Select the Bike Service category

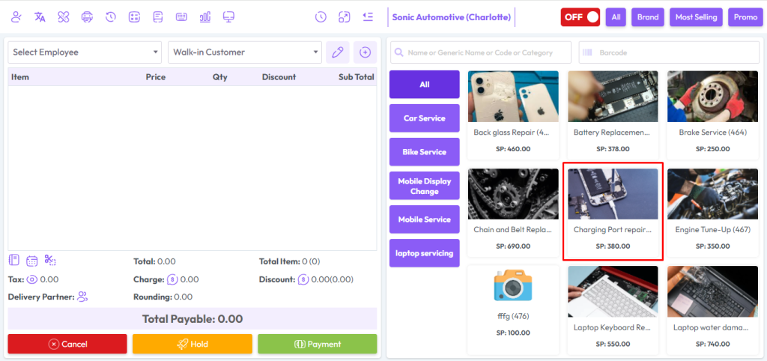click(x=425, y=151)
